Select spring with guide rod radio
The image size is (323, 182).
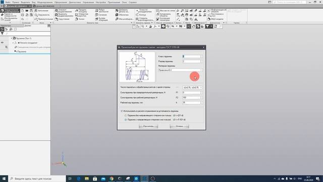pos(126,120)
